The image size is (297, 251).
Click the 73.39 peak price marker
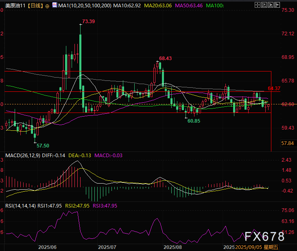pyautogui.click(x=88, y=21)
